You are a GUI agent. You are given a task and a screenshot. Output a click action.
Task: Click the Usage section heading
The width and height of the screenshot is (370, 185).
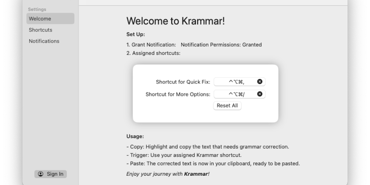point(135,136)
